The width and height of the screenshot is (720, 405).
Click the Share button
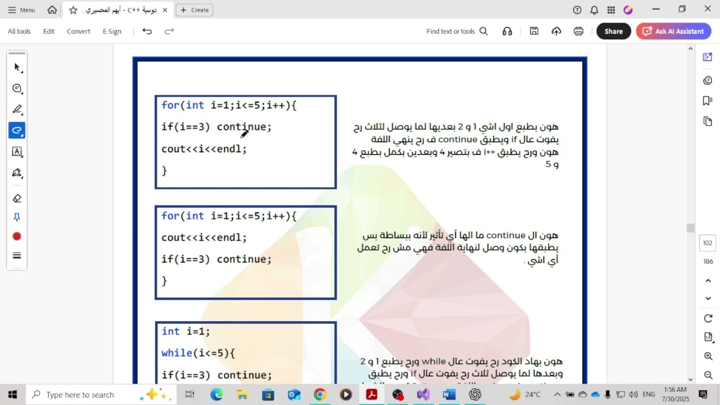[x=613, y=31]
